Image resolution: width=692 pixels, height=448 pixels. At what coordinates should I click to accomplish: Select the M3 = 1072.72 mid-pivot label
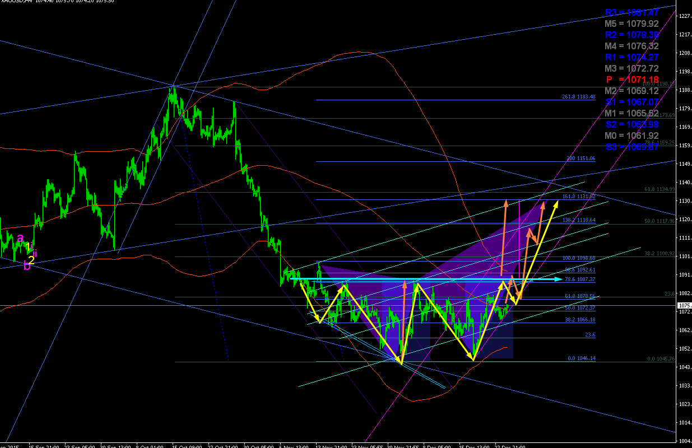coord(631,68)
